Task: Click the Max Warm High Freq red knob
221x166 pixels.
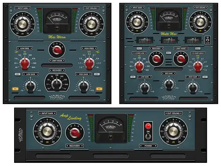Action: point(89,63)
